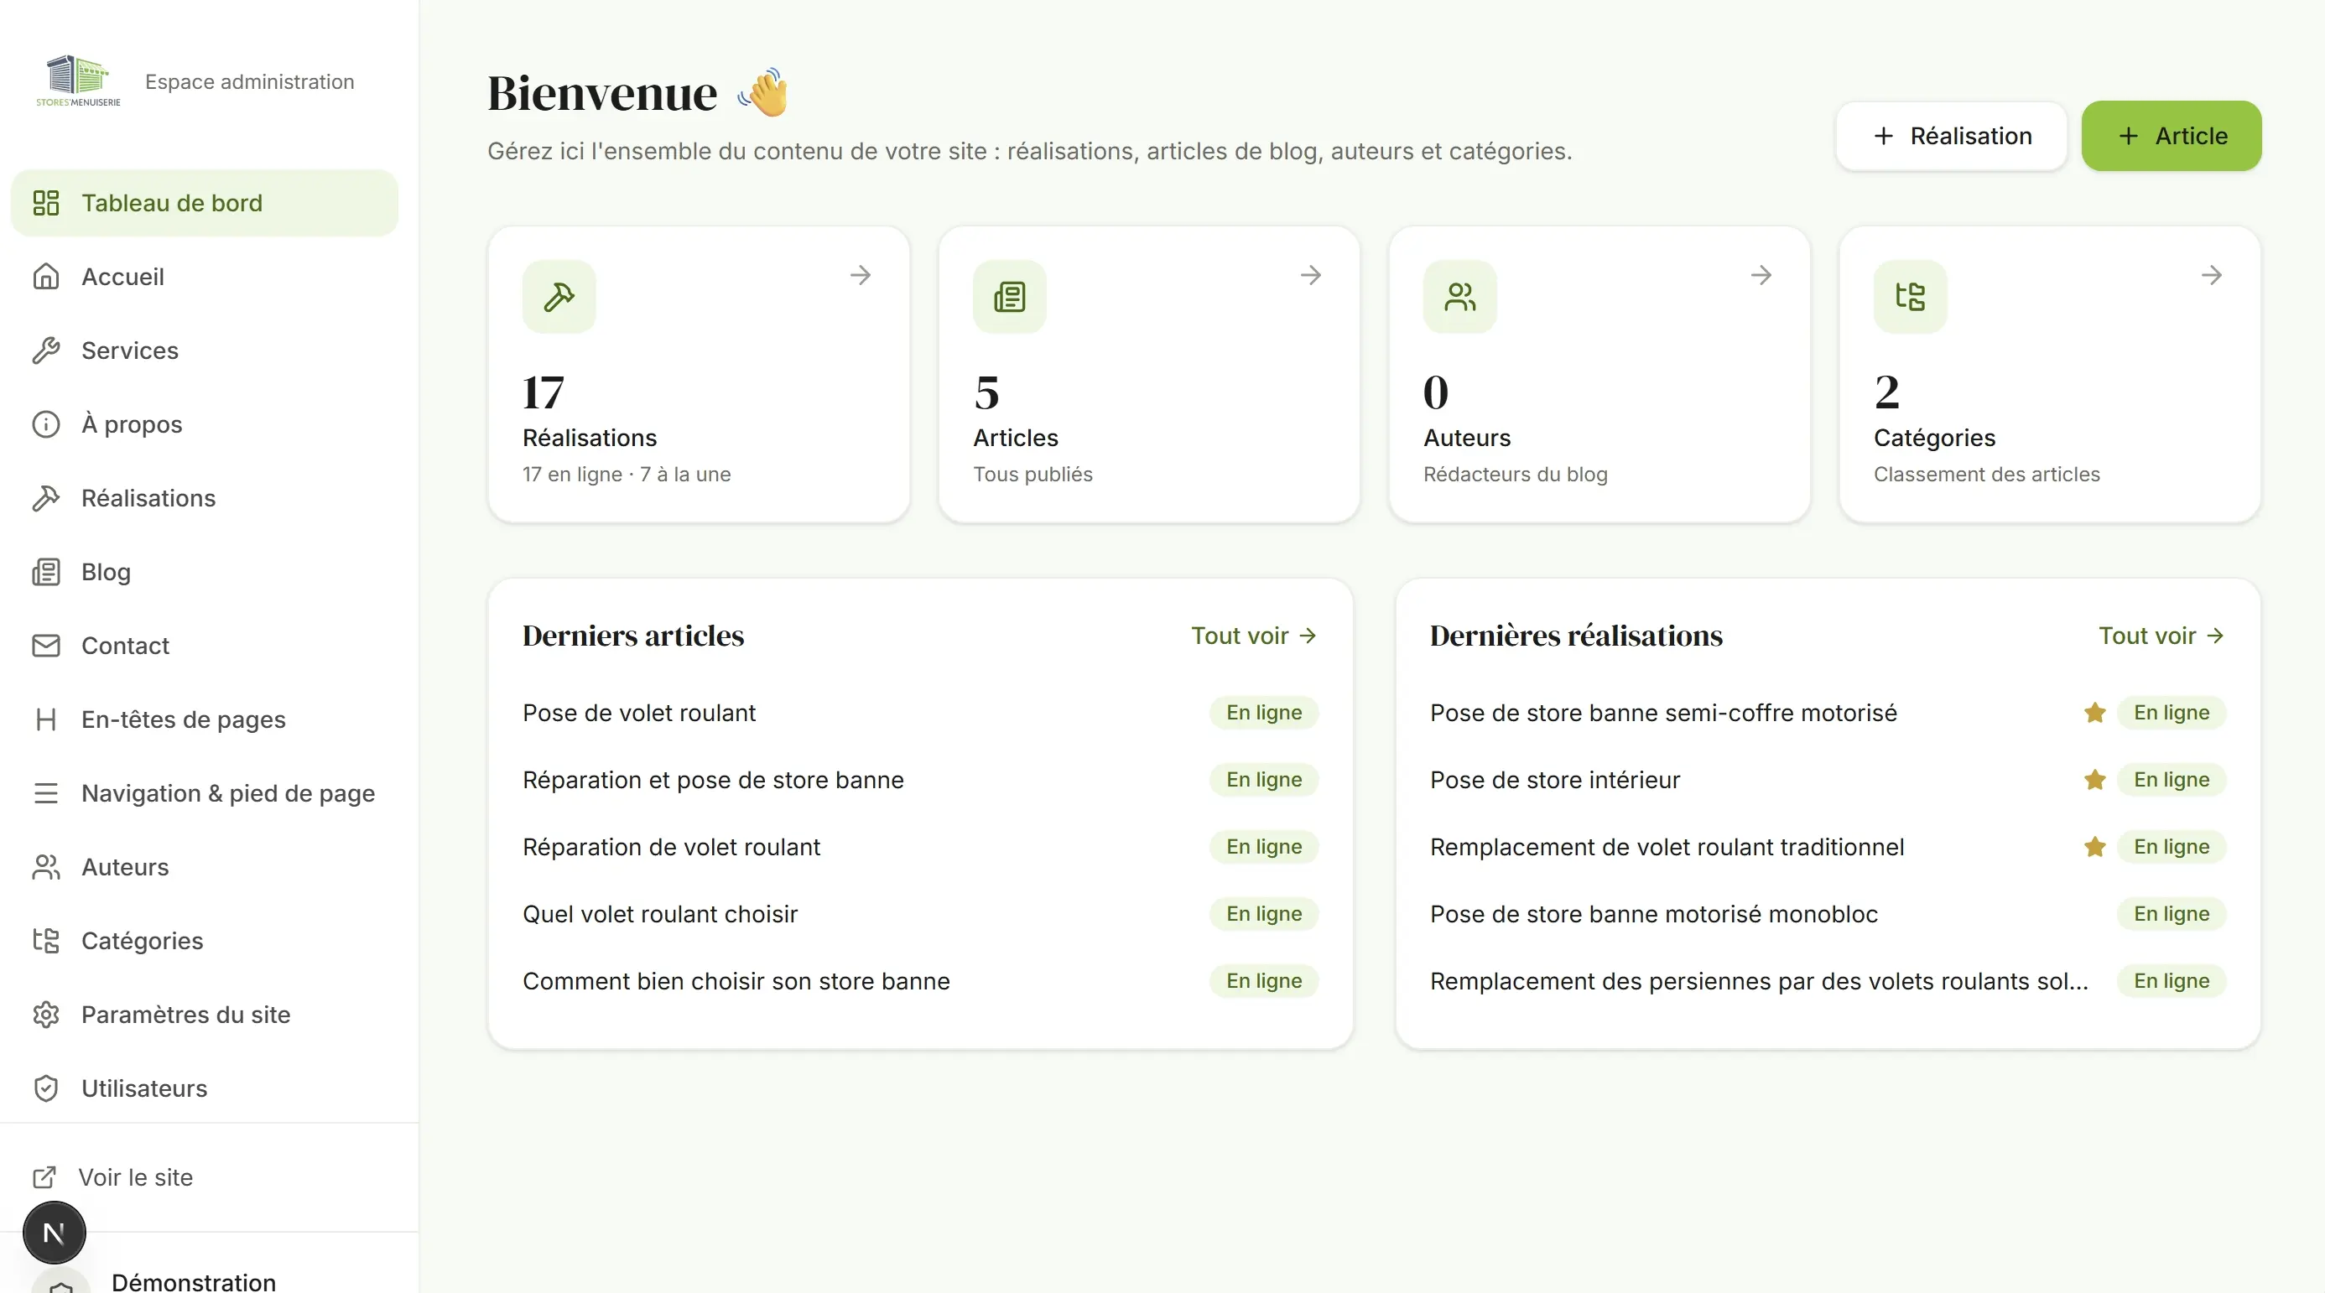Click the external link icon by Voir le site

44,1177
